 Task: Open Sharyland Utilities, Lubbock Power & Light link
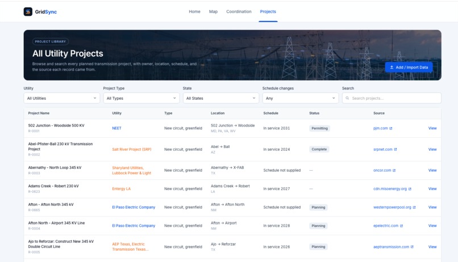[131, 170]
